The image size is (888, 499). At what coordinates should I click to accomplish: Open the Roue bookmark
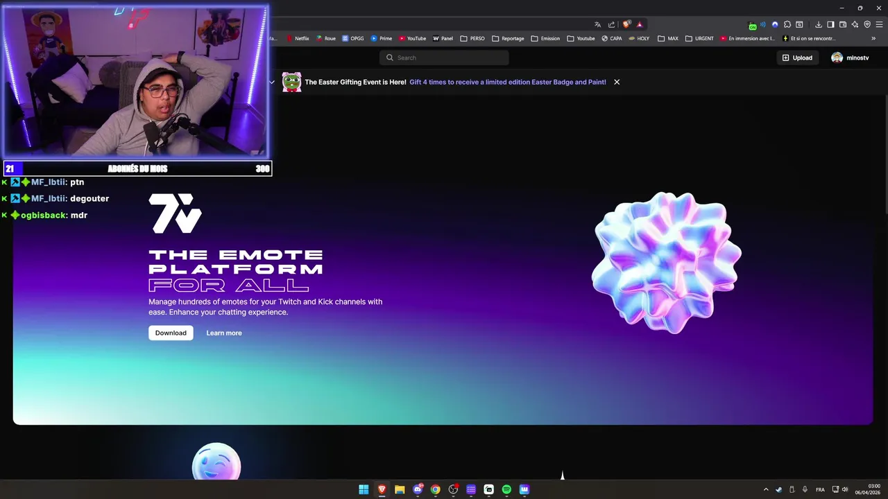(325, 38)
